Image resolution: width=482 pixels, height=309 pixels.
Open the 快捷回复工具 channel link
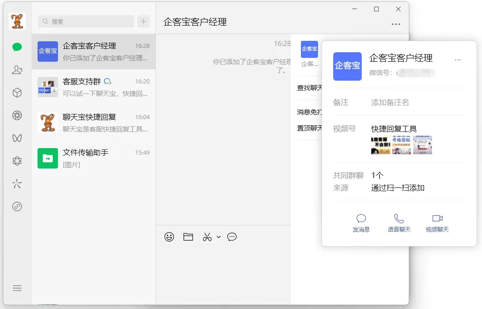394,129
